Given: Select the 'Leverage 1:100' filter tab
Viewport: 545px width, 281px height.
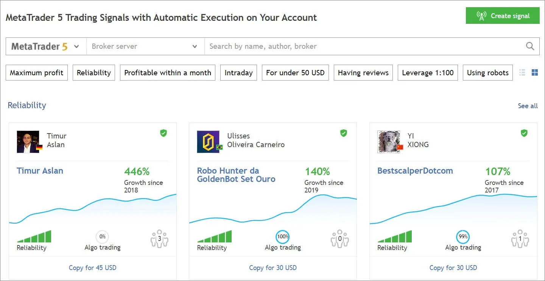Looking at the screenshot, I should [x=428, y=72].
